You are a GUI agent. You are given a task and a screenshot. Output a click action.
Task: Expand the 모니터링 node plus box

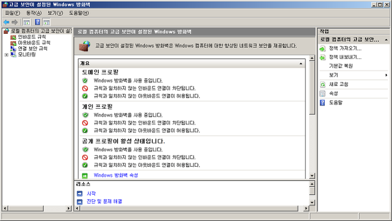[x=6, y=54]
